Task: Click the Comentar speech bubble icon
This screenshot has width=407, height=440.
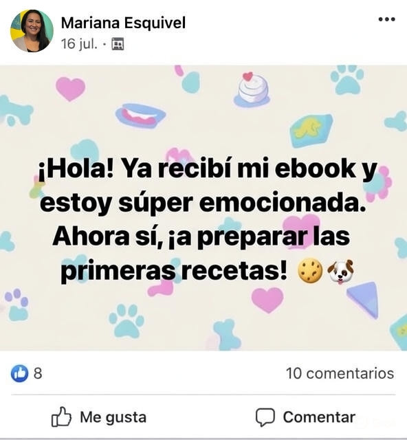Action: (x=265, y=417)
